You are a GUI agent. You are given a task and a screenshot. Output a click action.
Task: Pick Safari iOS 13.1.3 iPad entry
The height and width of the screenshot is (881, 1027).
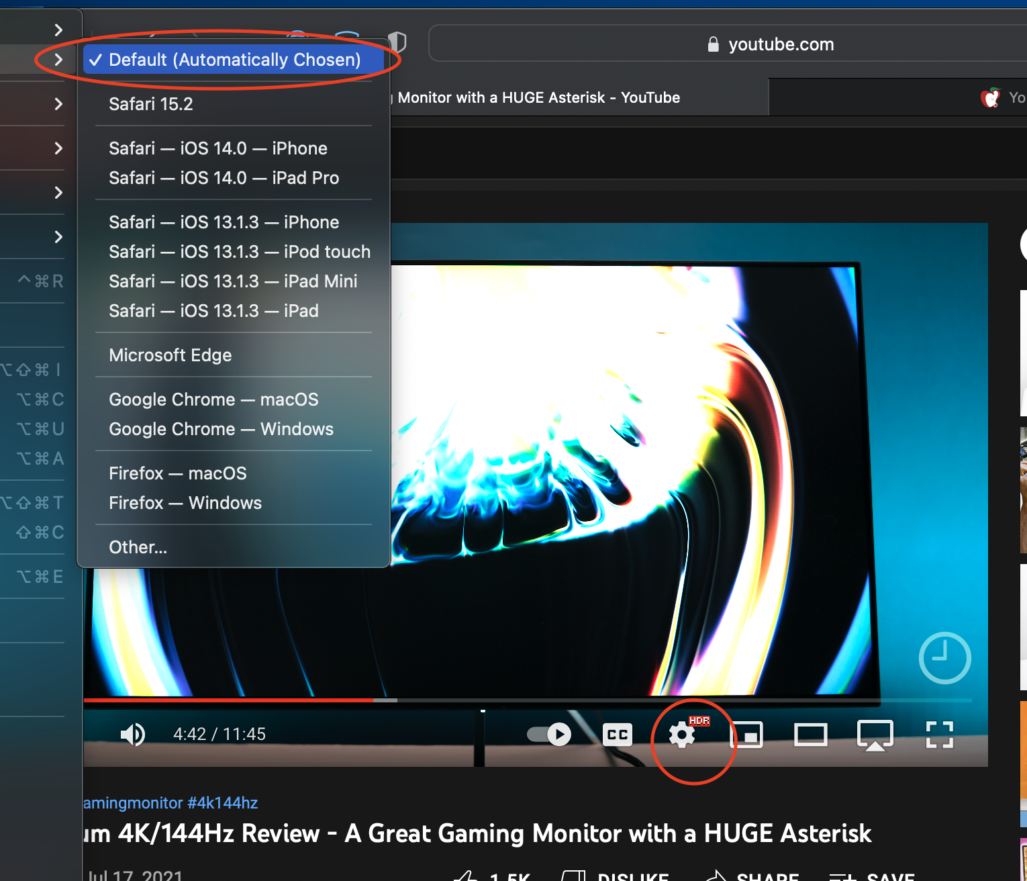234,311
